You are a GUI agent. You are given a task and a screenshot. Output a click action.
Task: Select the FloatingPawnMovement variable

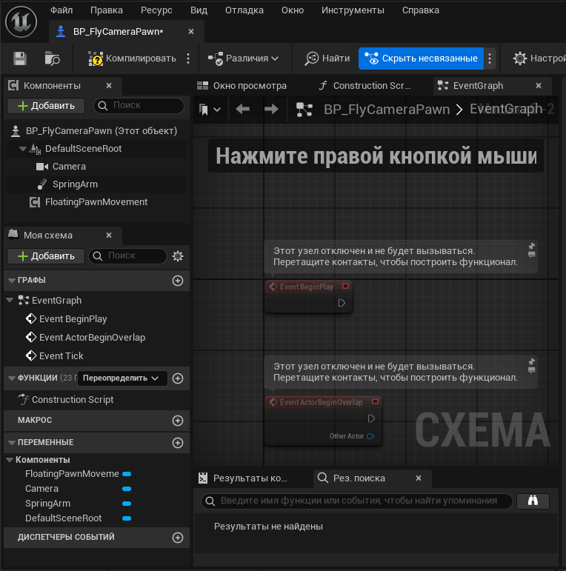pos(72,474)
